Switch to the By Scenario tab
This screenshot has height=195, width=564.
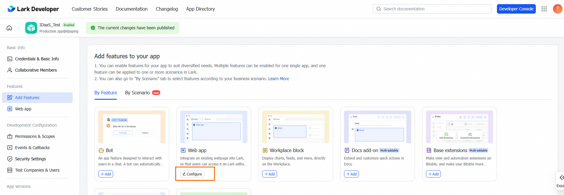[x=137, y=93]
